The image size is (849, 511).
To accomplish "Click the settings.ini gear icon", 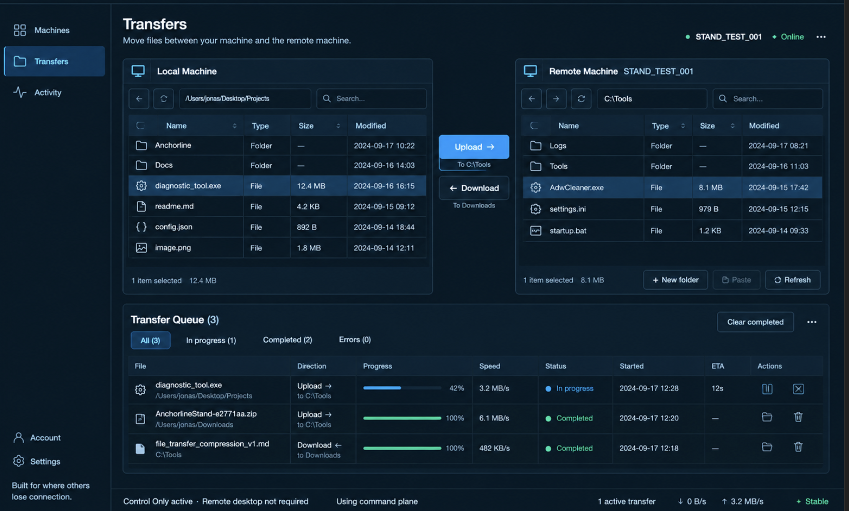I will pos(536,209).
